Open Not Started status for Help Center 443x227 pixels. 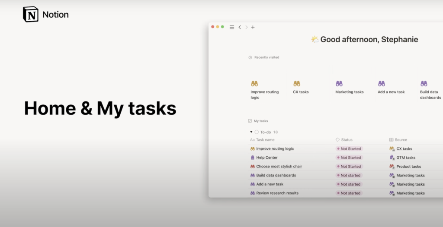(349, 158)
